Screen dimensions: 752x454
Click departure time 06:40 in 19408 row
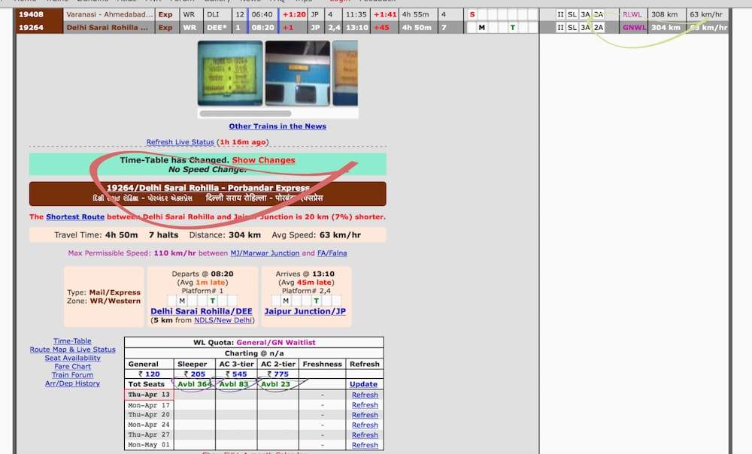[x=262, y=14]
